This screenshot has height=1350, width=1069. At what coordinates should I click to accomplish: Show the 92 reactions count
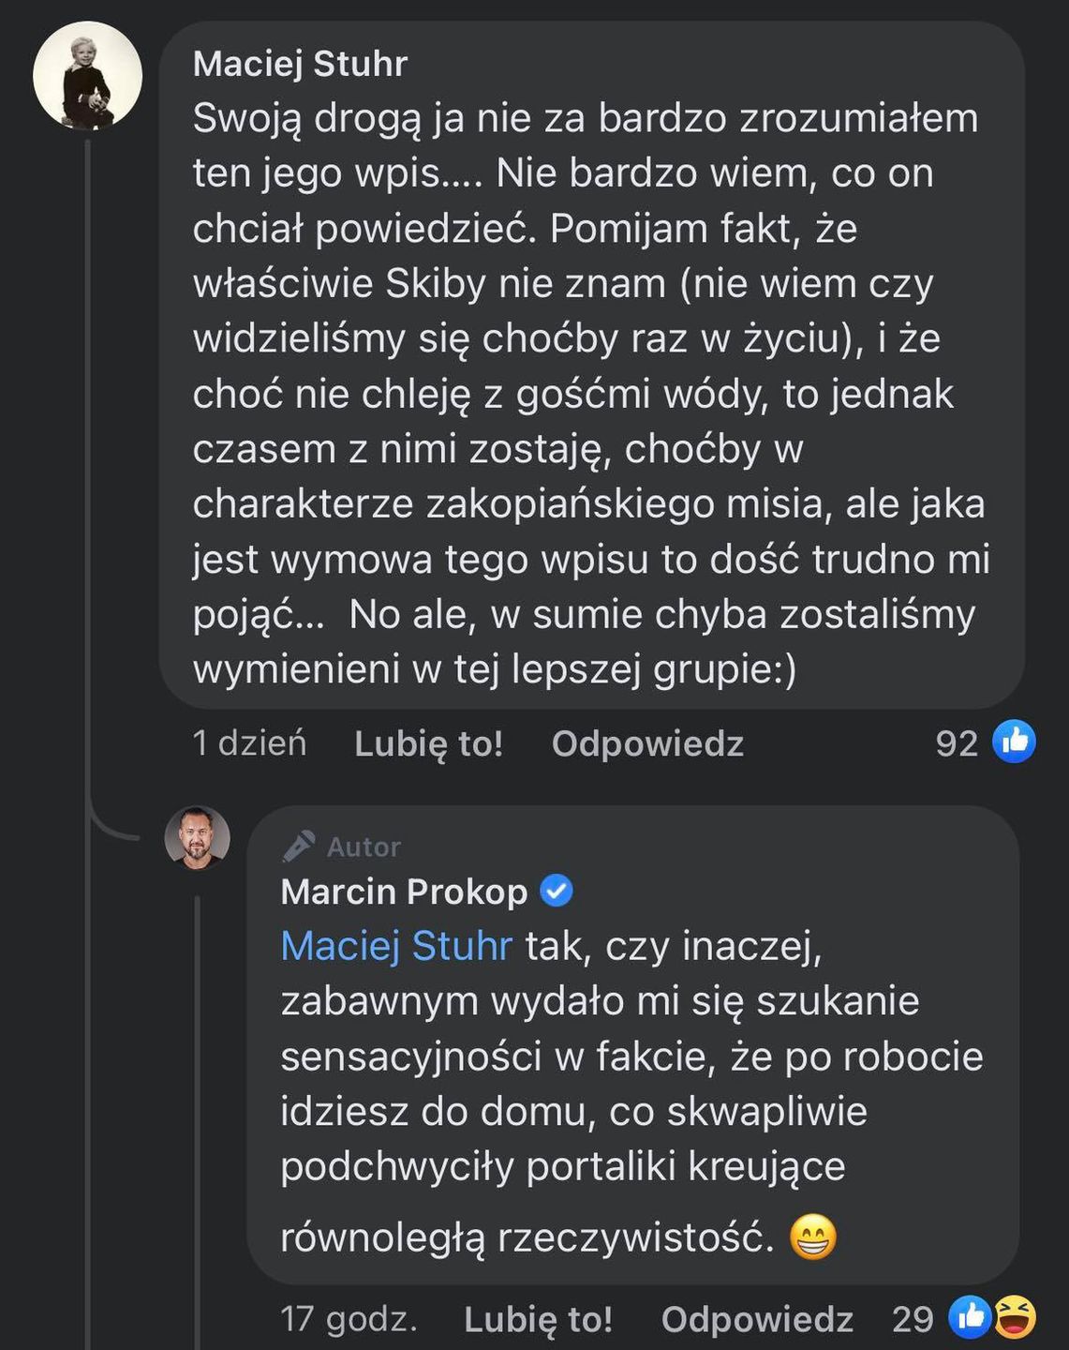[x=957, y=743]
